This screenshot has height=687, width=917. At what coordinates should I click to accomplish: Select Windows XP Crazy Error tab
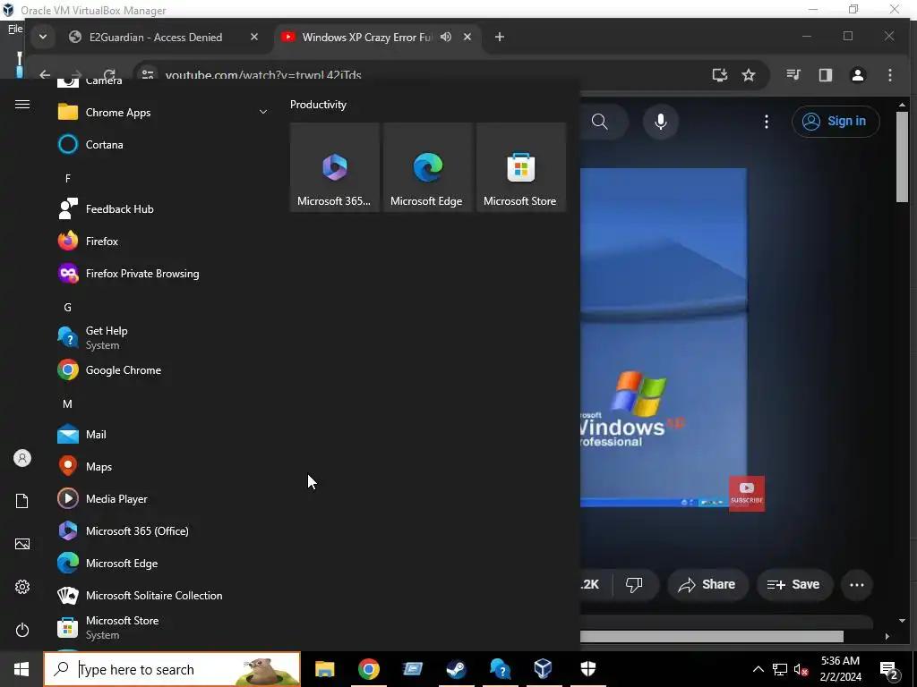click(366, 37)
